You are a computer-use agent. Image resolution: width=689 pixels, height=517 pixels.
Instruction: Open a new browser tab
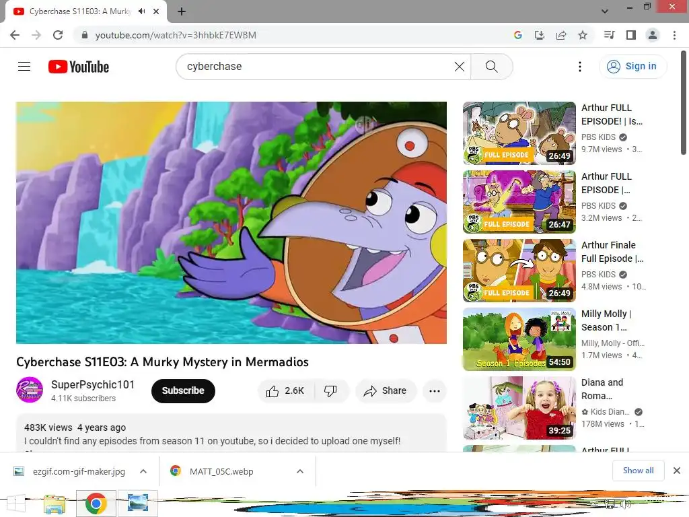pos(182,11)
